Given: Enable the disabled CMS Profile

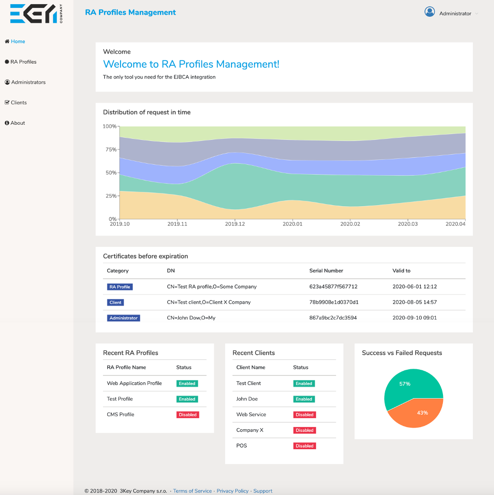Looking at the screenshot, I should 187,415.
